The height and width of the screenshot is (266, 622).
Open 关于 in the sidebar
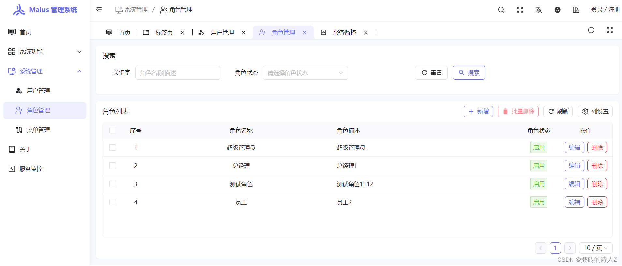click(x=45, y=149)
